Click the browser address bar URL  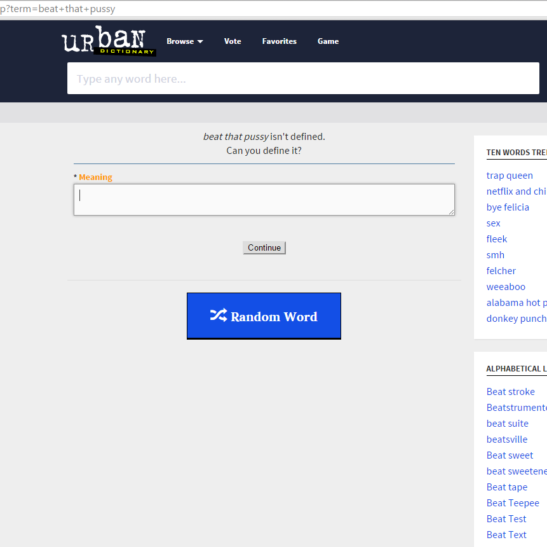pos(58,9)
